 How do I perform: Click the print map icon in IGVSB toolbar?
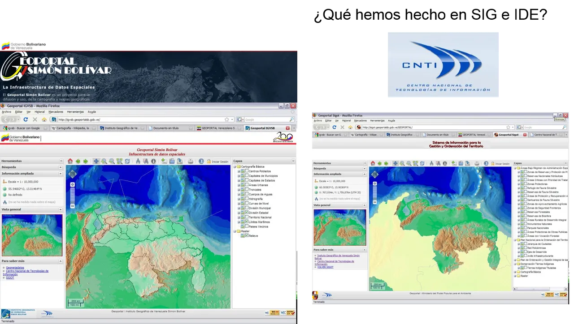(x=190, y=161)
